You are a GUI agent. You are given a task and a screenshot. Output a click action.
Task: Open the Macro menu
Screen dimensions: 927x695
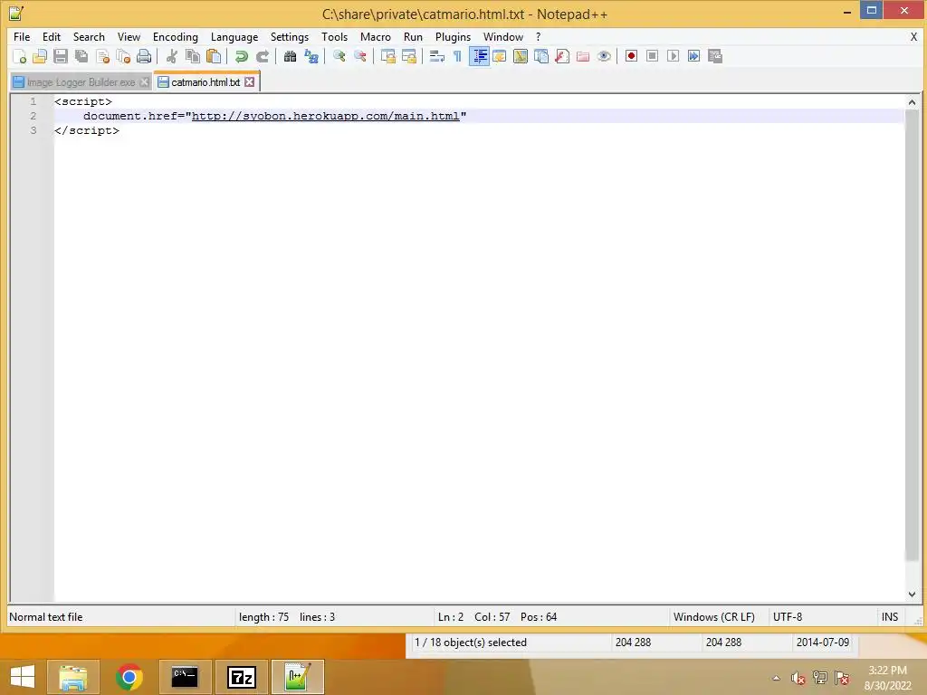376,36
